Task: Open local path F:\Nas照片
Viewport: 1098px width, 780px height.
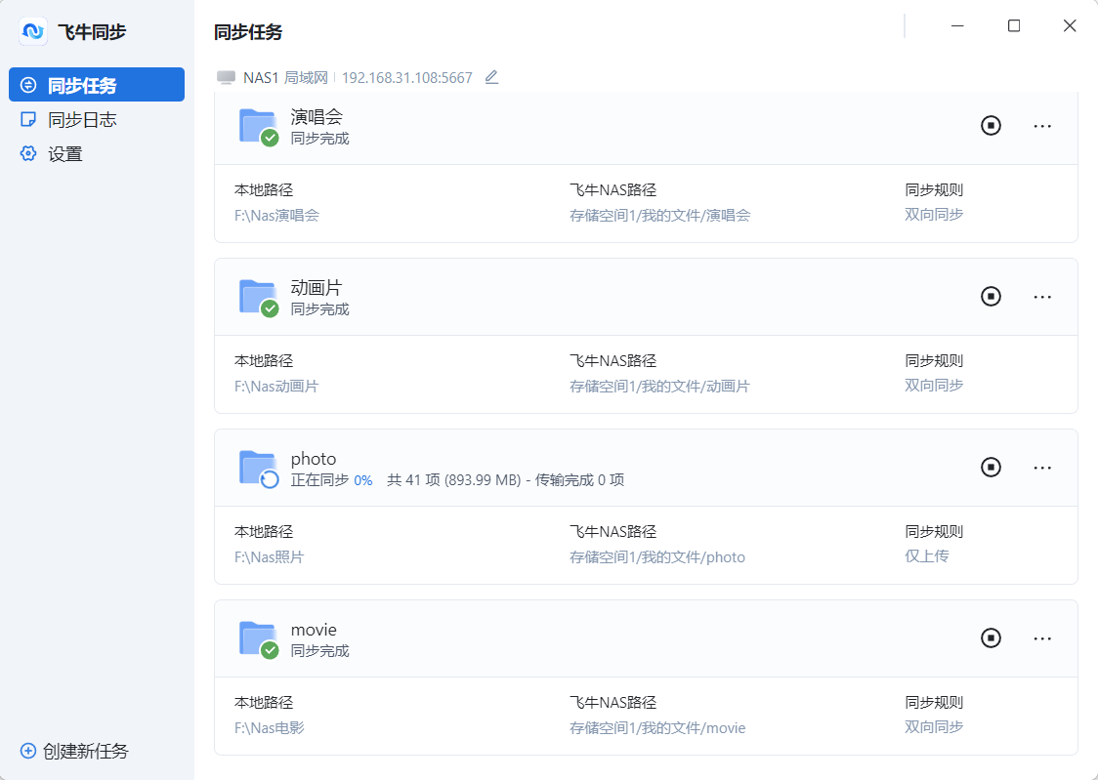Action: [269, 556]
